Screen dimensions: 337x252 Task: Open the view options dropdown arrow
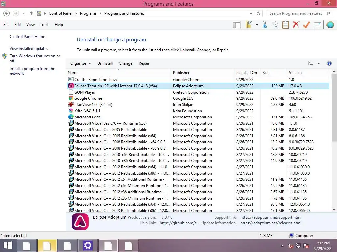coord(319,63)
